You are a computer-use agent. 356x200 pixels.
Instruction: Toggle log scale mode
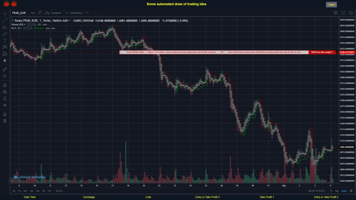337,191
